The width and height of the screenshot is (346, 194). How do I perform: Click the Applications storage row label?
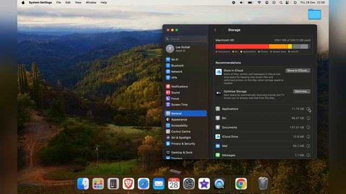(230, 109)
